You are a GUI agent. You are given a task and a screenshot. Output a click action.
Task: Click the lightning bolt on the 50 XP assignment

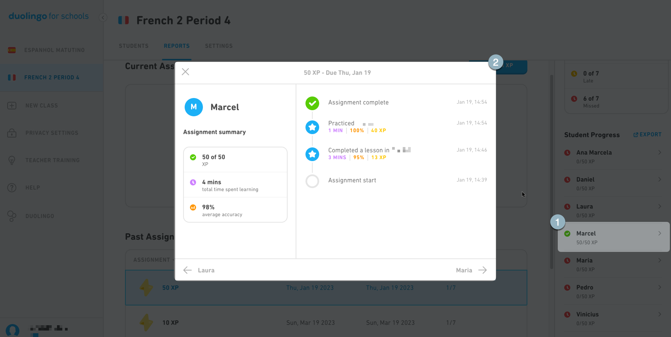coord(146,288)
